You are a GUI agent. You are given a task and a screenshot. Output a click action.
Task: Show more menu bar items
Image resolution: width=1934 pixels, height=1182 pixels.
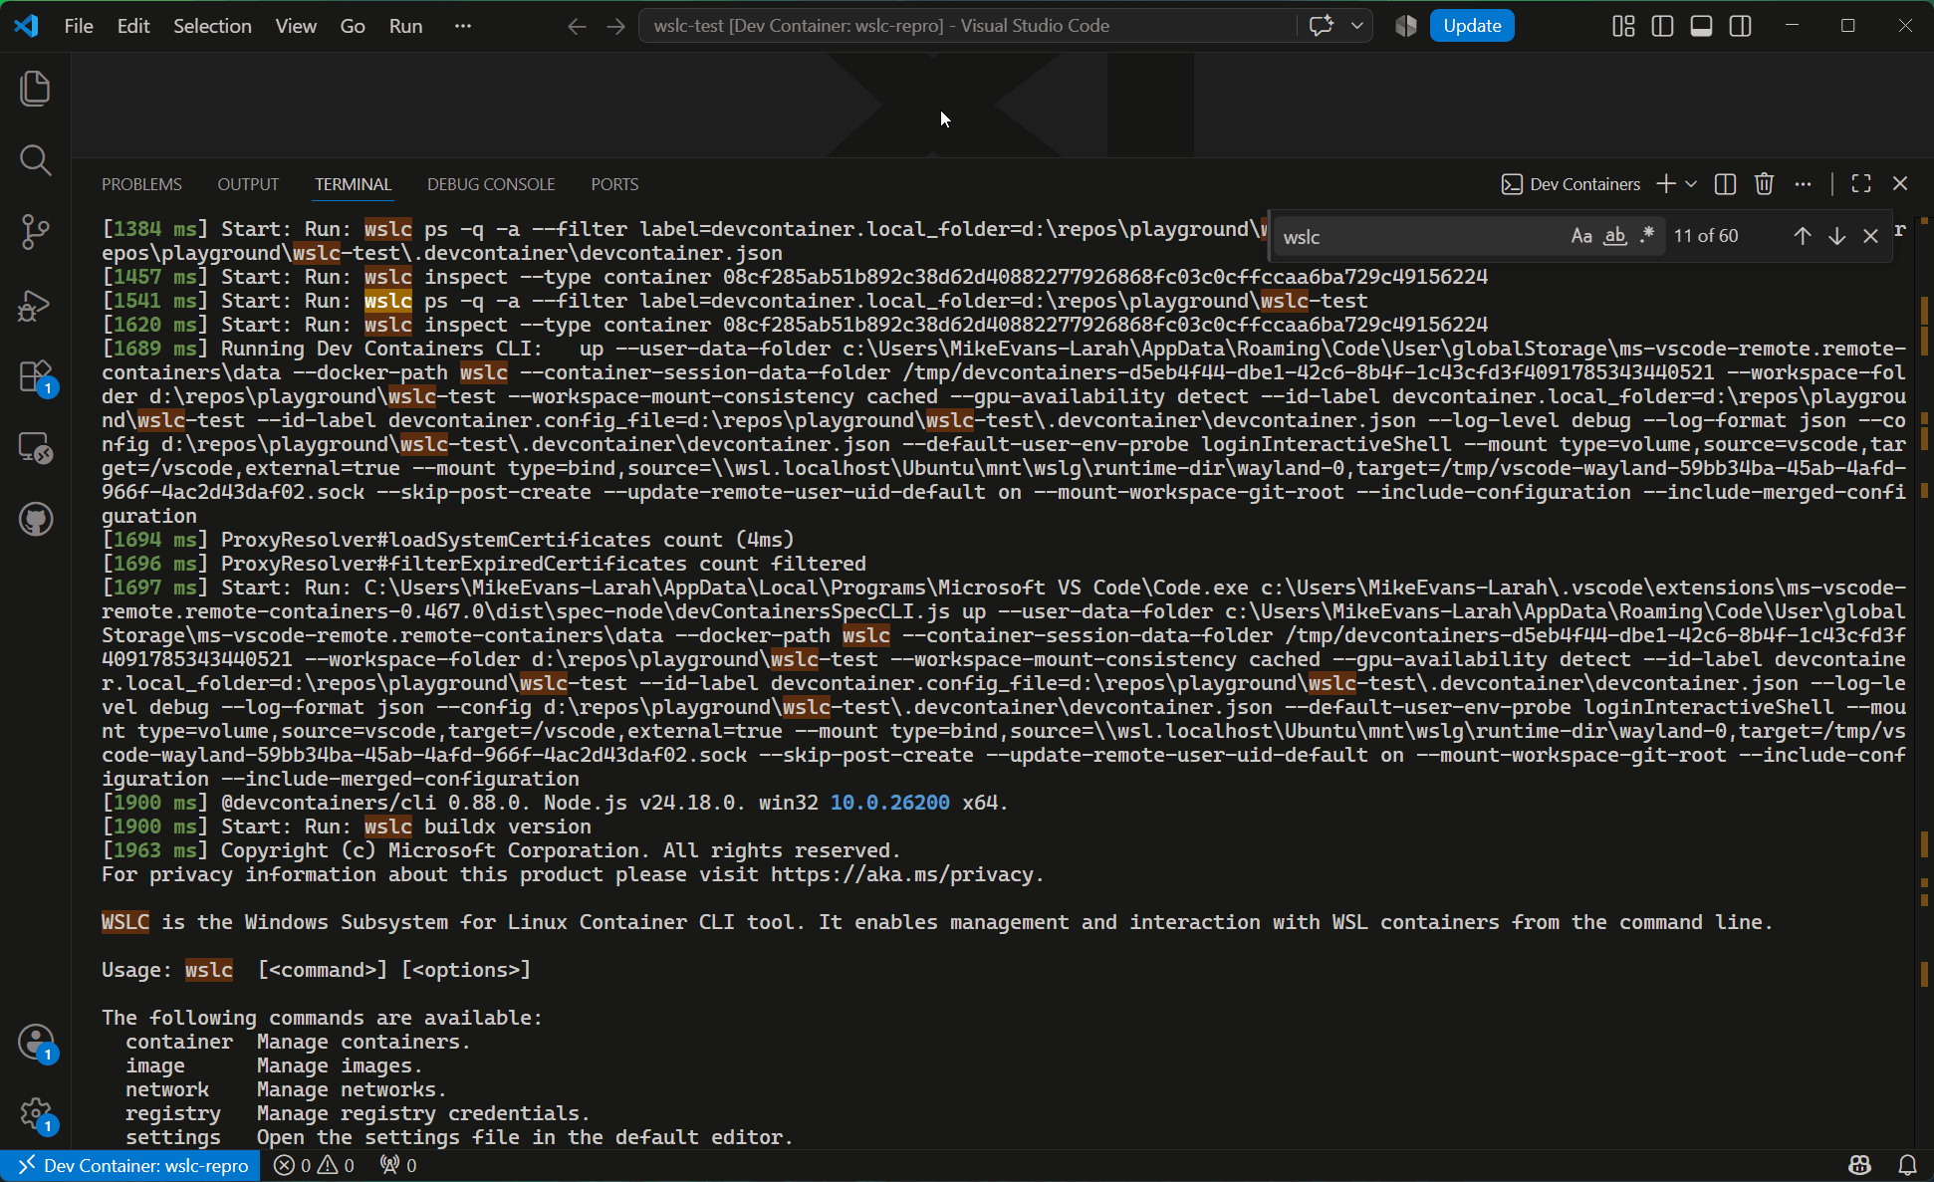463,26
